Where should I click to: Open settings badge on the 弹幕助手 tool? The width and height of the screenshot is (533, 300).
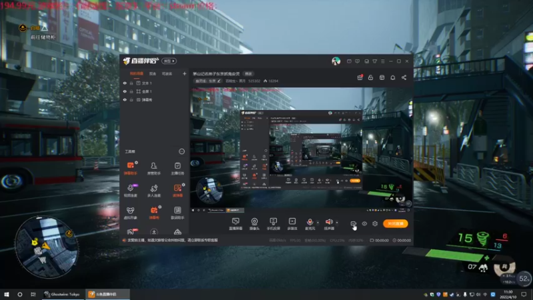click(137, 163)
